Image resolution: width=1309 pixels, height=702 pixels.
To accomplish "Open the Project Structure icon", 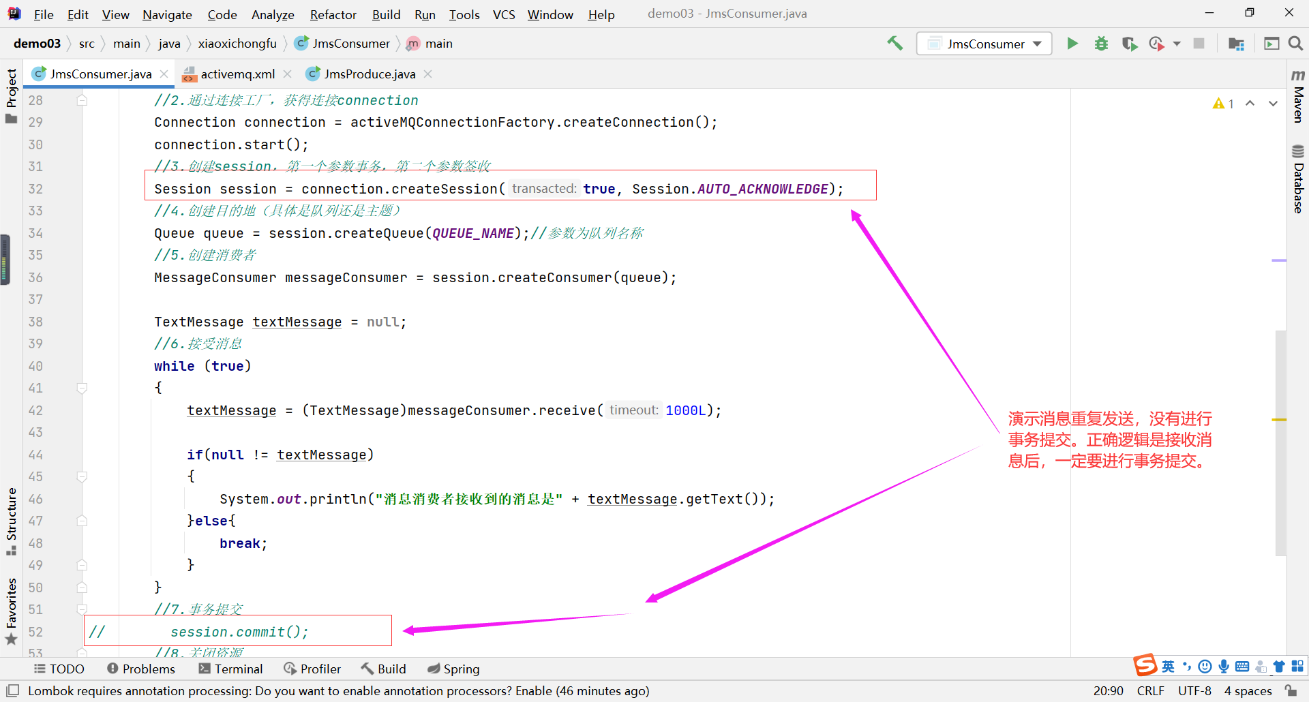I will (x=1236, y=44).
